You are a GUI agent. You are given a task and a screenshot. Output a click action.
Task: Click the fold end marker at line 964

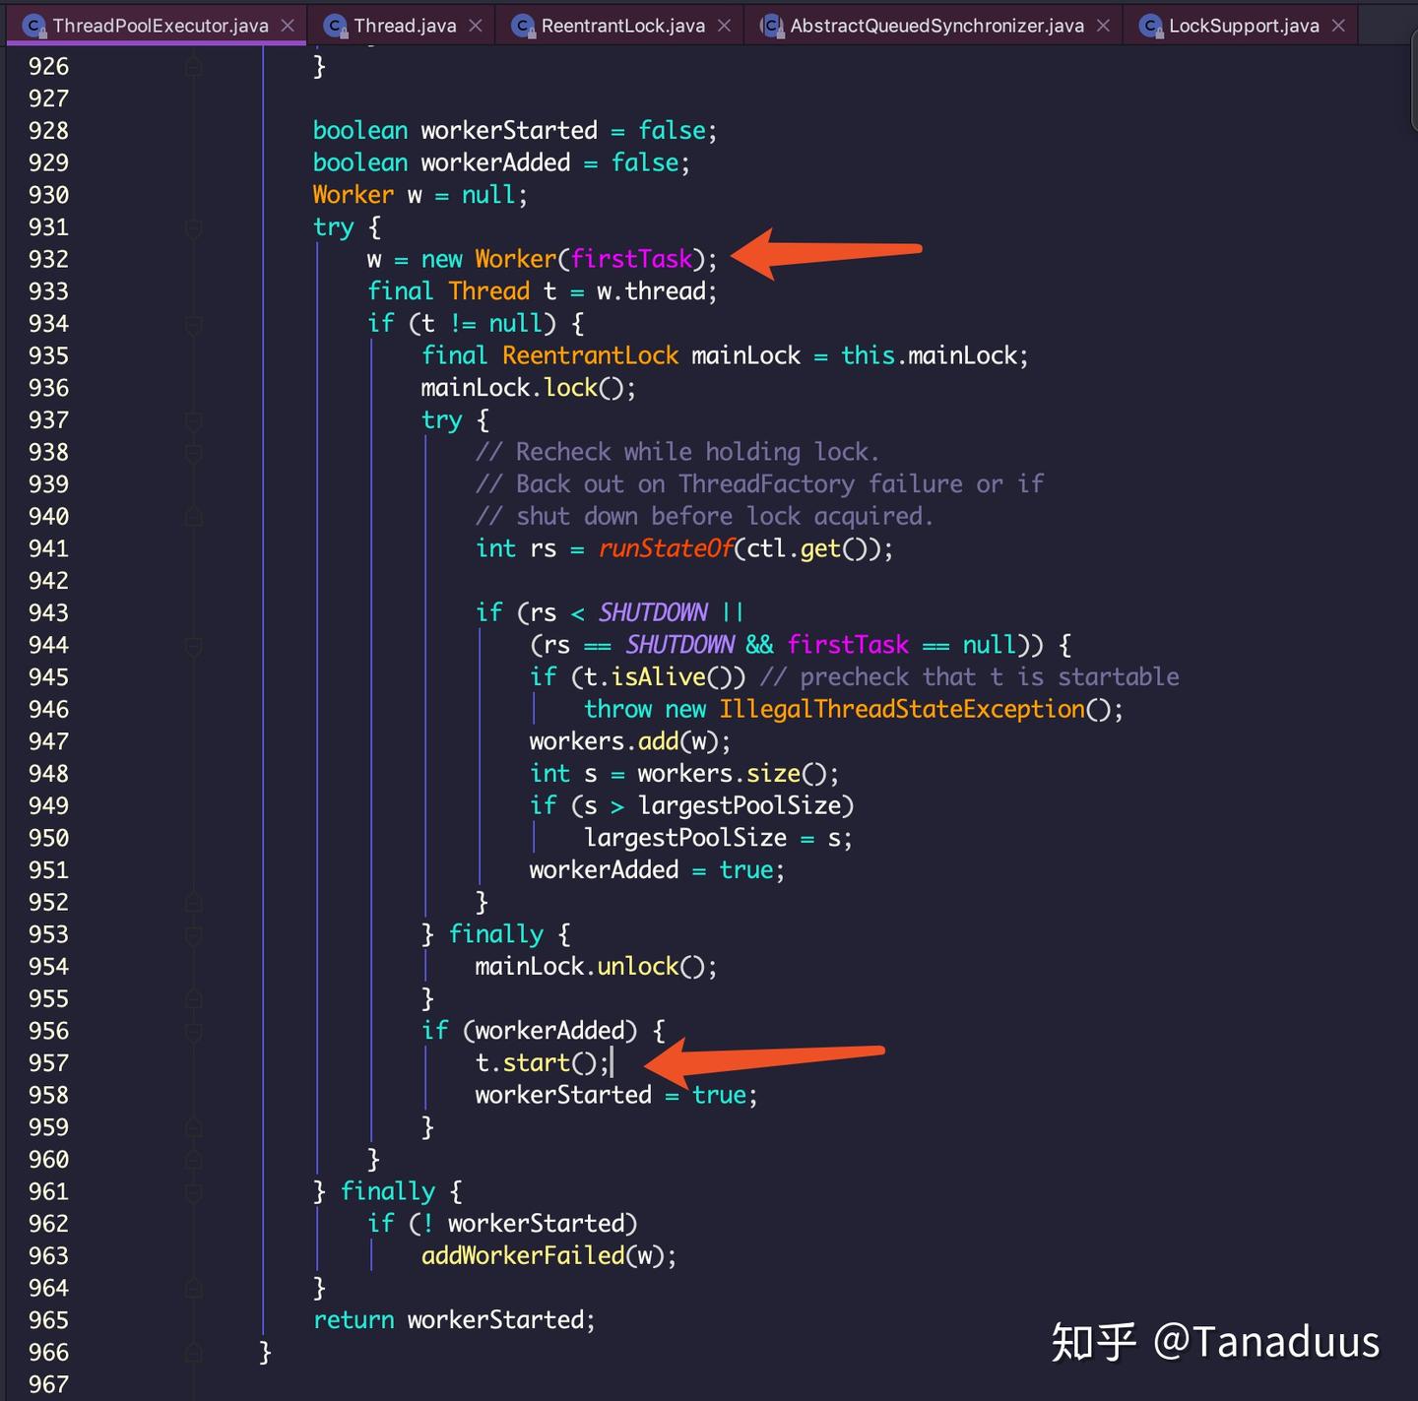[x=194, y=1289]
